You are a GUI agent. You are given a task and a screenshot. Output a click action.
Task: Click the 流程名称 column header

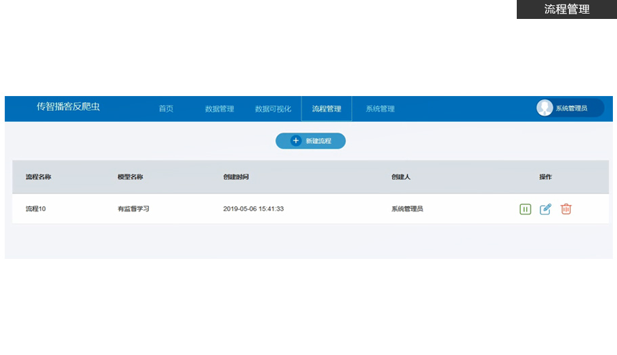point(39,177)
